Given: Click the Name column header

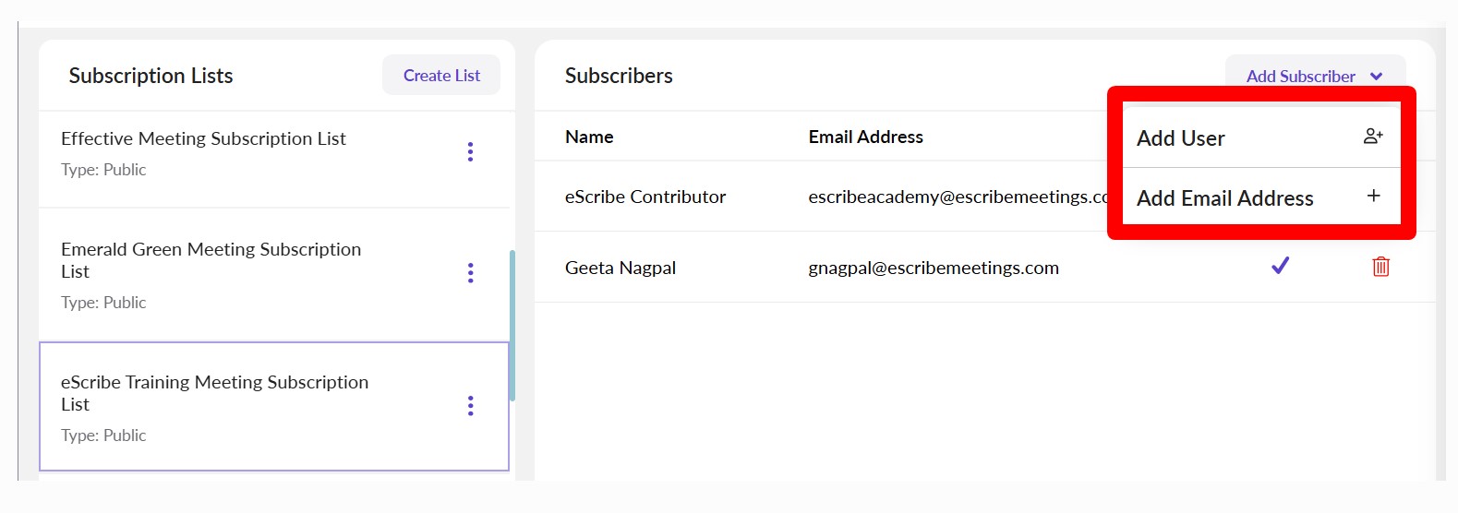Looking at the screenshot, I should click(x=589, y=137).
